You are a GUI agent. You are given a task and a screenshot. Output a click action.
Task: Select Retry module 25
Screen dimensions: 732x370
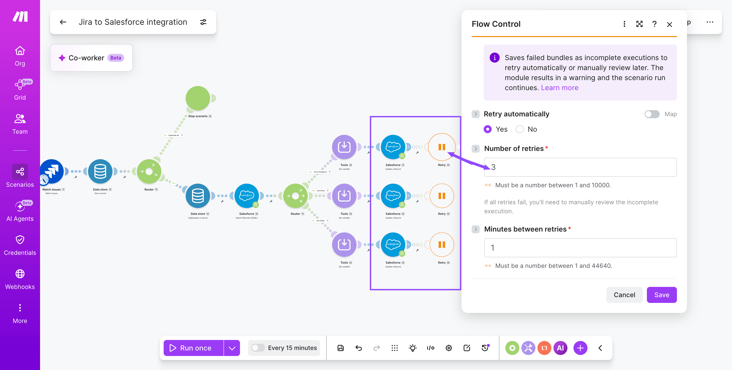[442, 147]
